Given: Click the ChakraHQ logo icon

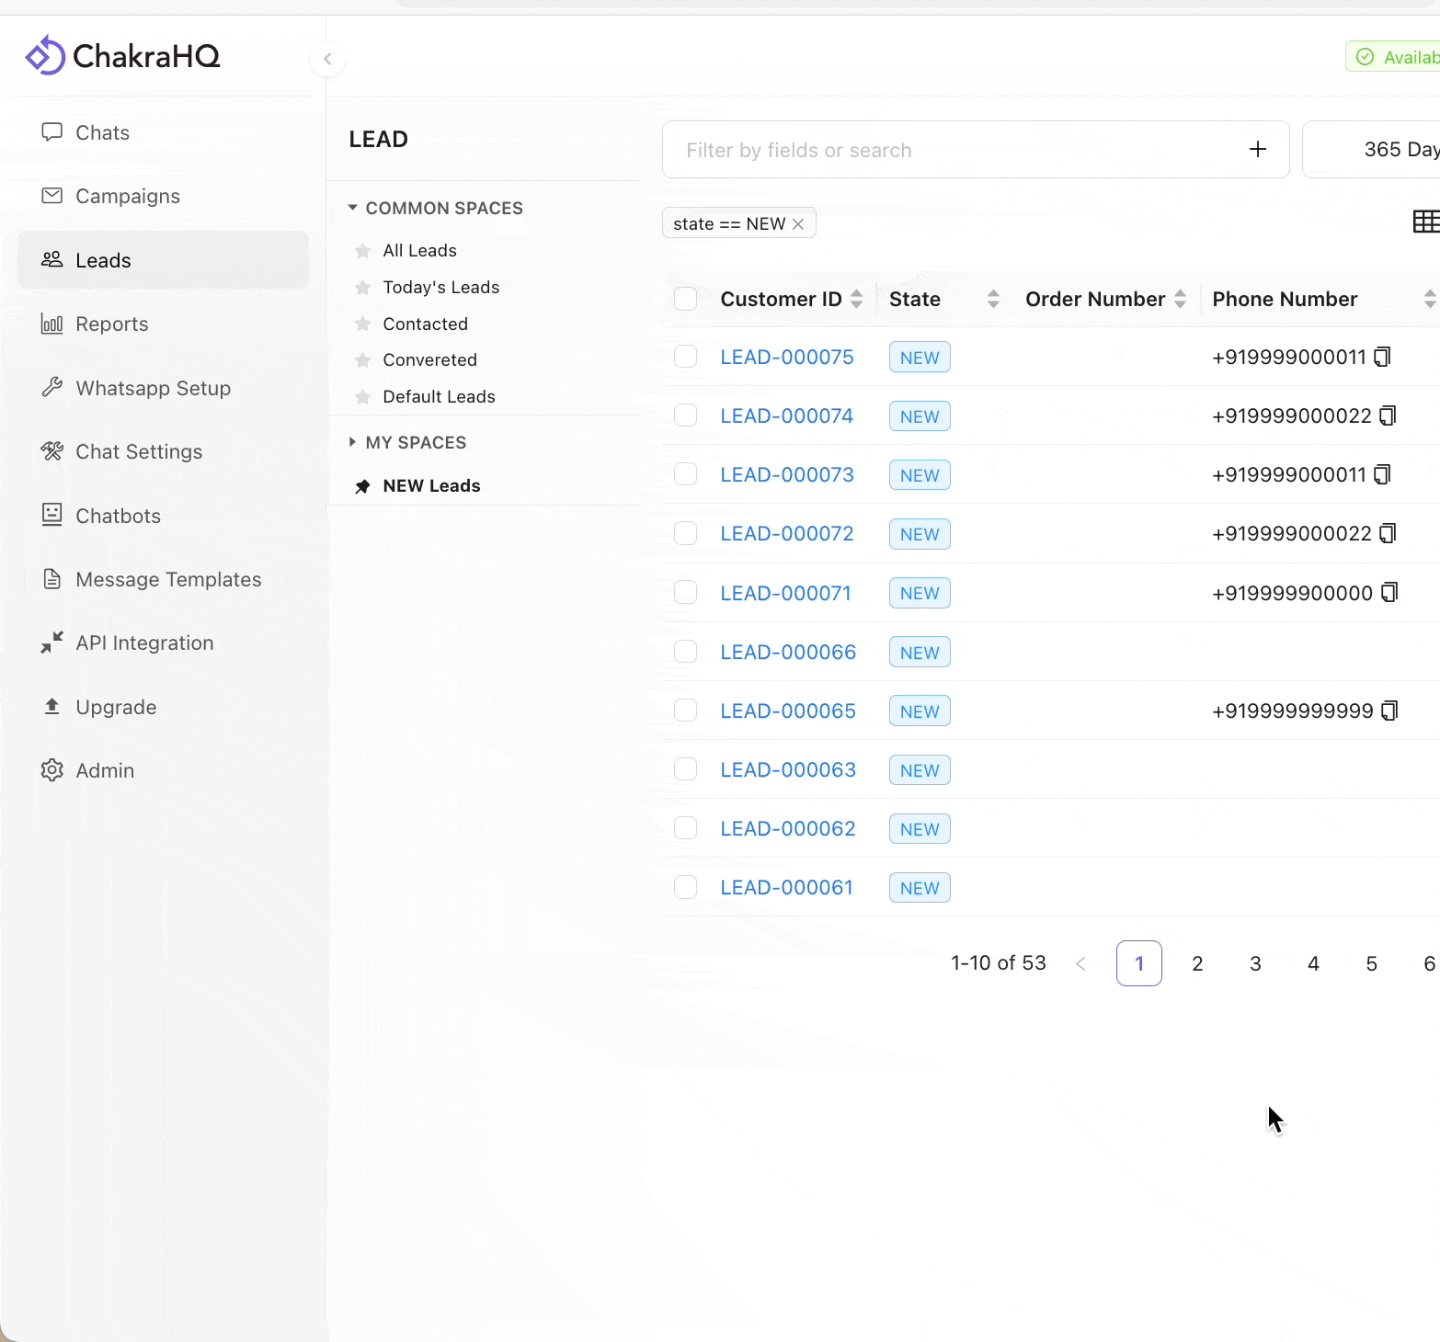Looking at the screenshot, I should click(x=45, y=55).
